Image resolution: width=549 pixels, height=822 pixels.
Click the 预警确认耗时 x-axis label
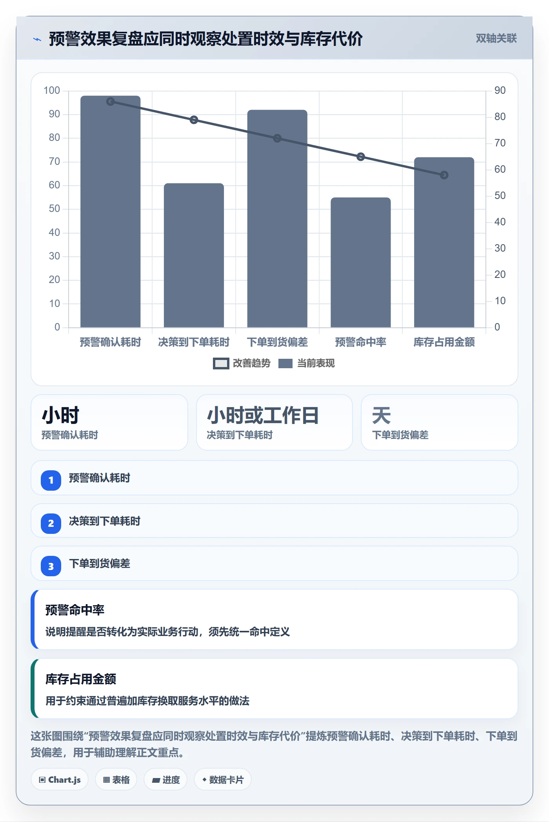click(111, 342)
